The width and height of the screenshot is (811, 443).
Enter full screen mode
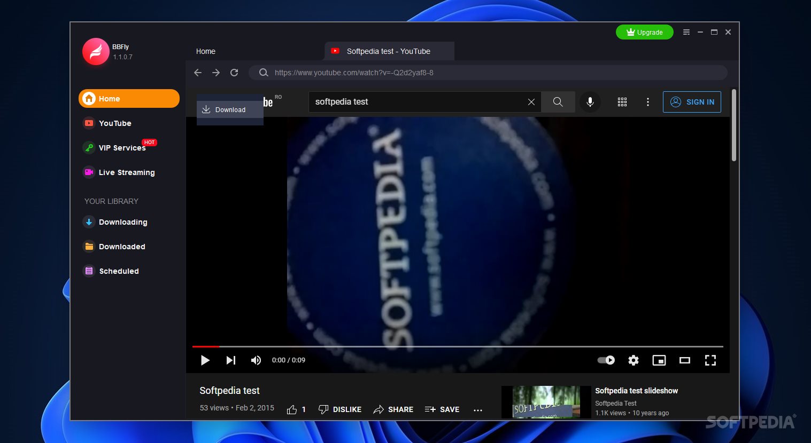[710, 360]
